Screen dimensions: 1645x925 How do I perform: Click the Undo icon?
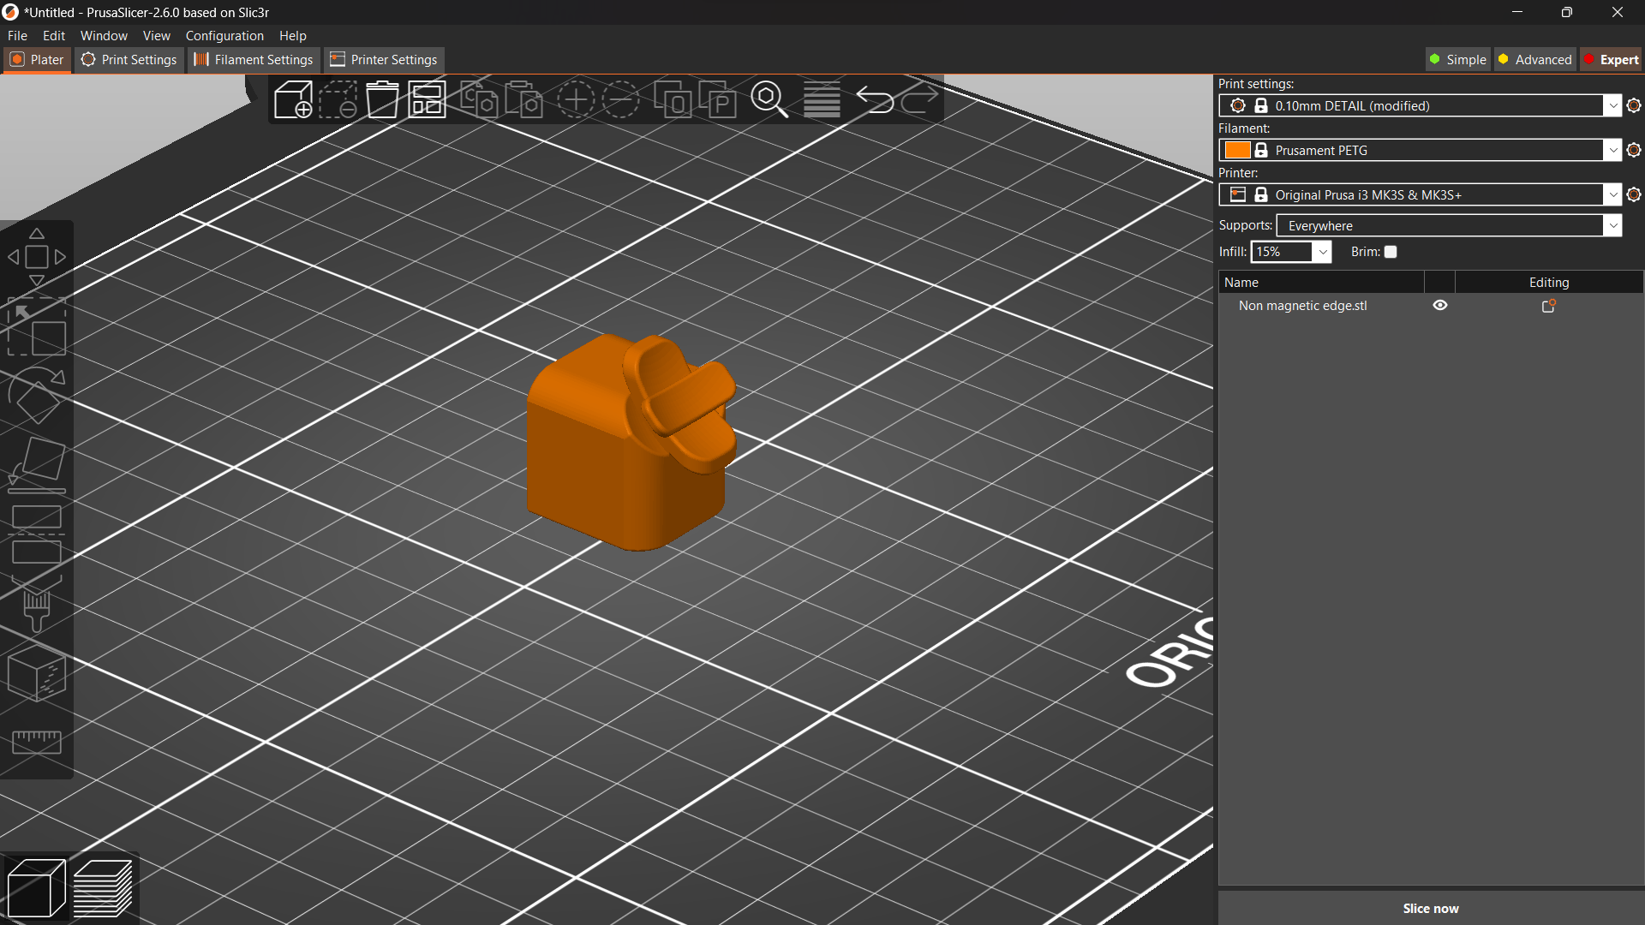point(876,99)
